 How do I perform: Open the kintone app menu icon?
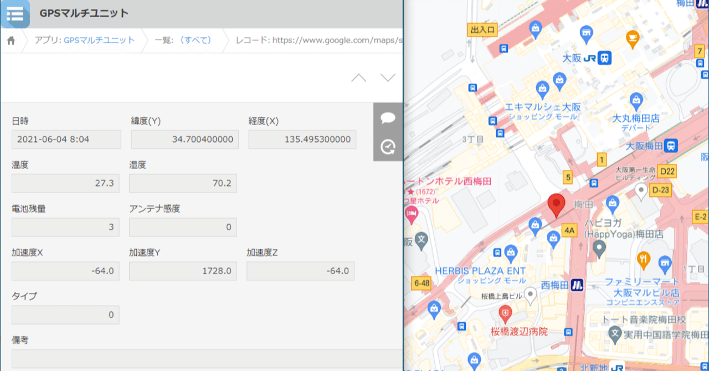[15, 14]
